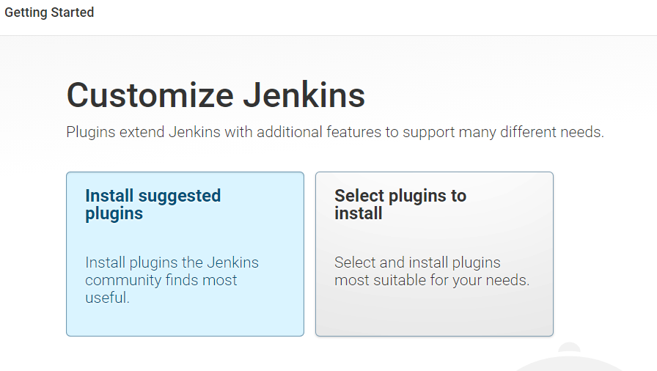Click the 'Plugins extend Jenkins' subtitle text
The width and height of the screenshot is (657, 371).
tap(334, 133)
